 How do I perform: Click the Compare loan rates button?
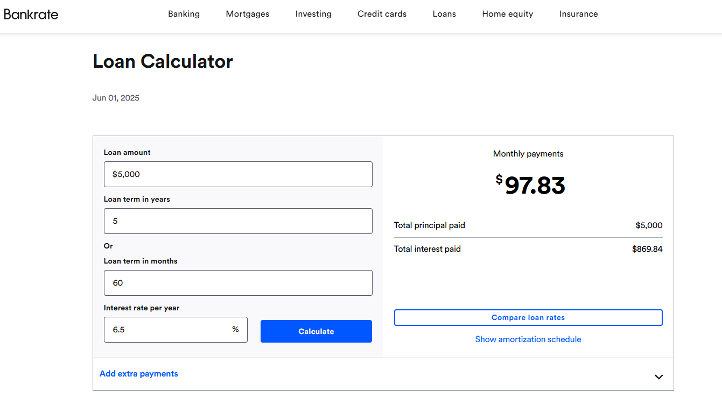528,317
